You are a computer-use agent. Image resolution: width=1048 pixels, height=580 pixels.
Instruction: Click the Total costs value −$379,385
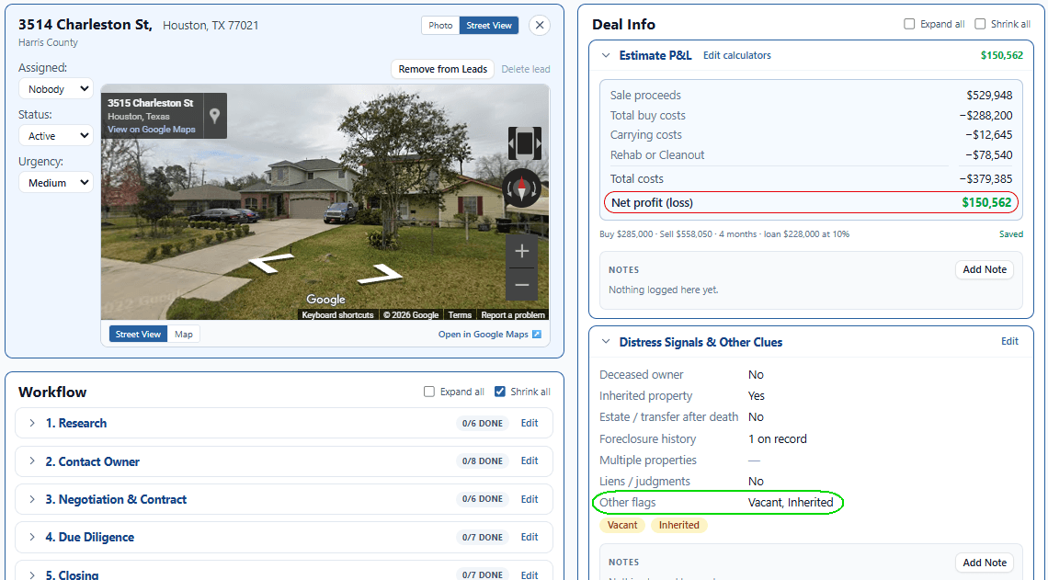[x=985, y=179]
